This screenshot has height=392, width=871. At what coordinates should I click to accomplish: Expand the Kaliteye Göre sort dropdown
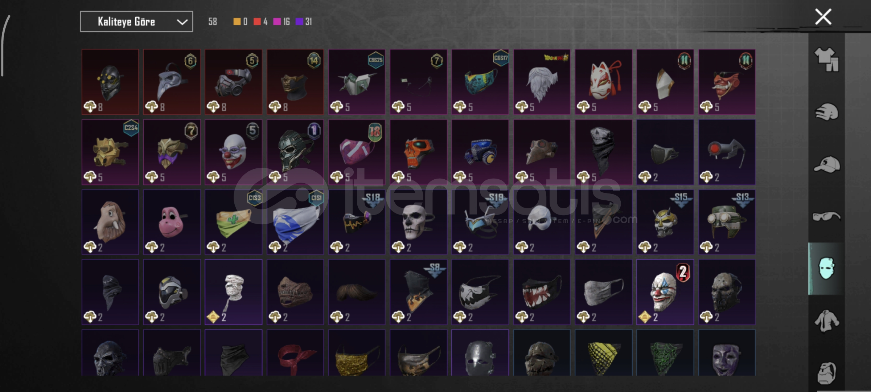coord(136,22)
